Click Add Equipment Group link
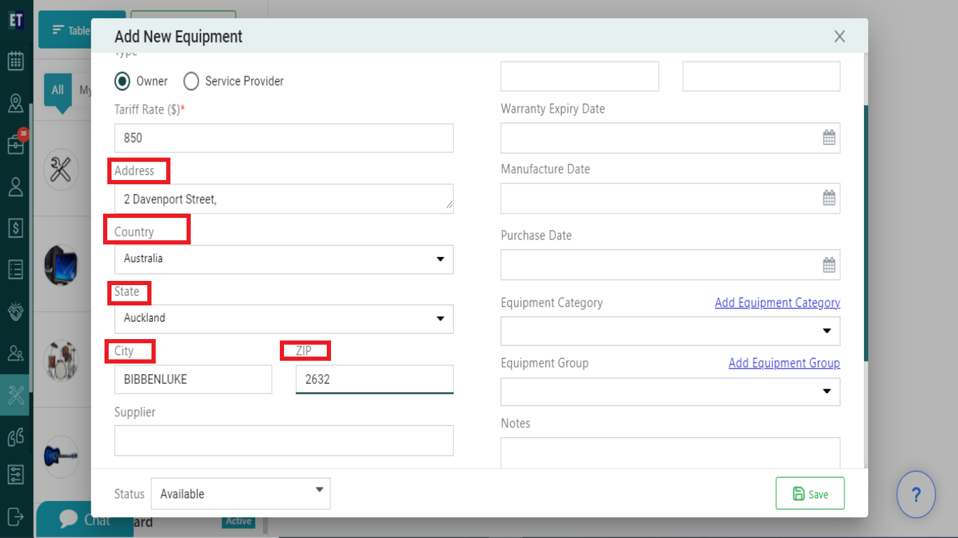Screen dimensions: 958x538 click(784, 363)
